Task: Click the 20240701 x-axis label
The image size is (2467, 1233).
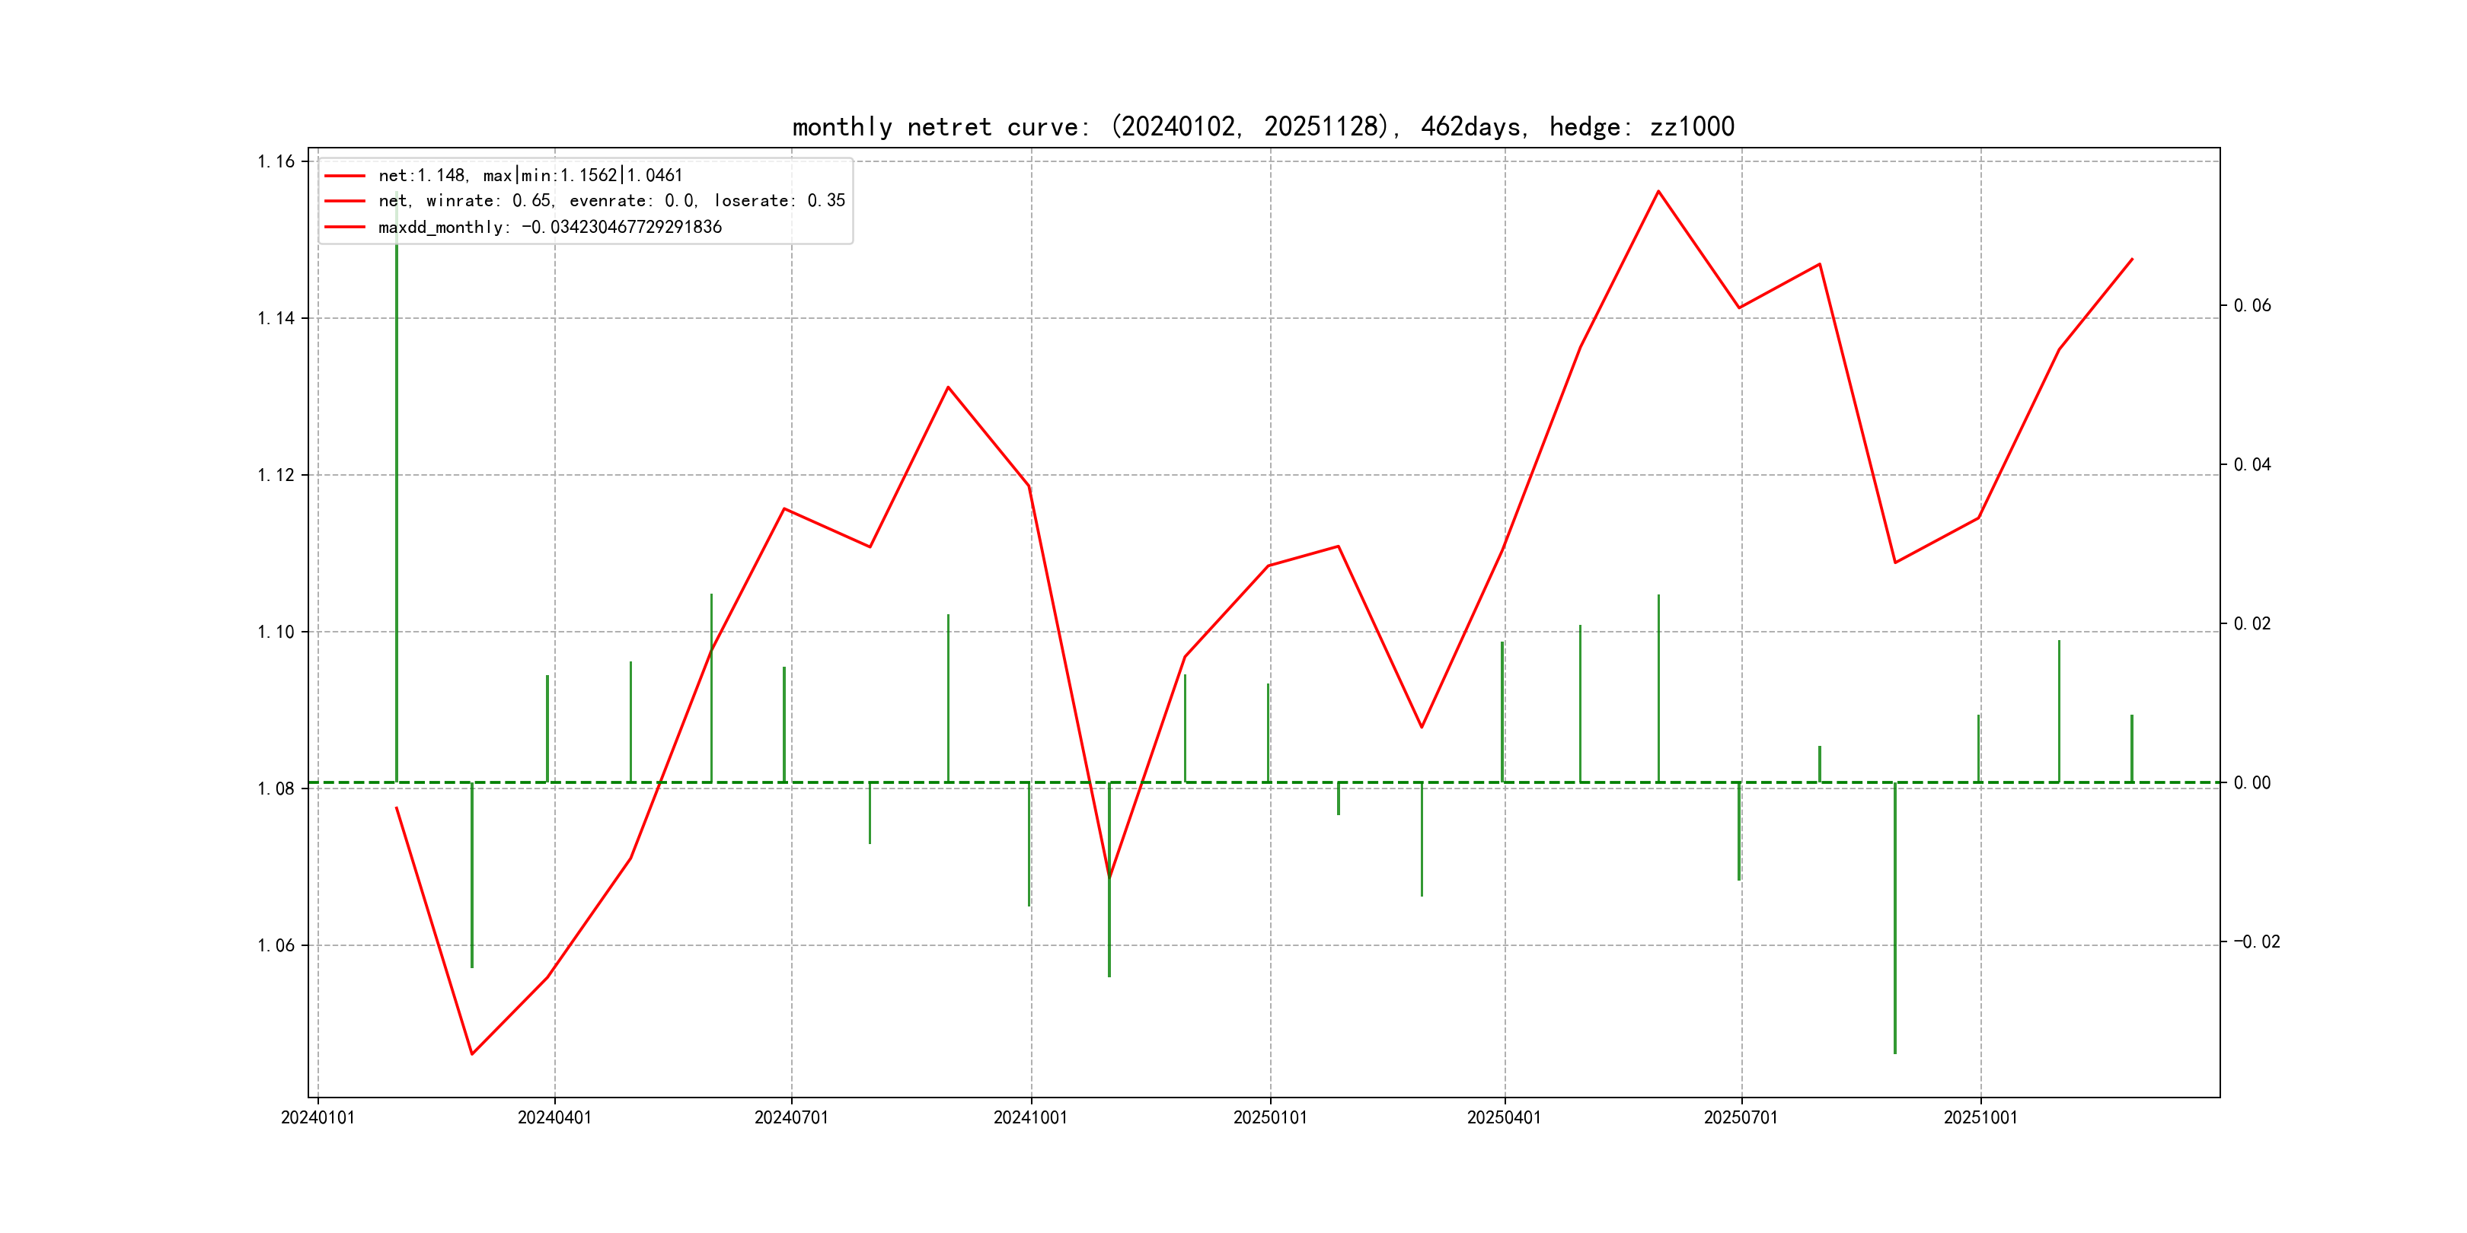Action: pos(791,1117)
